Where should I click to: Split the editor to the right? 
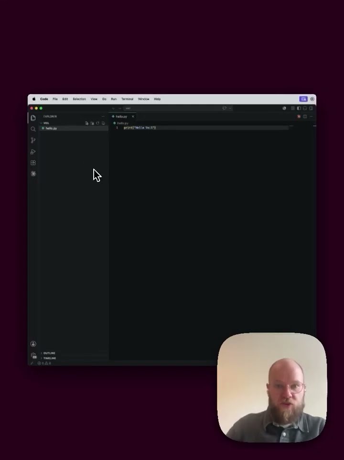pyautogui.click(x=305, y=117)
